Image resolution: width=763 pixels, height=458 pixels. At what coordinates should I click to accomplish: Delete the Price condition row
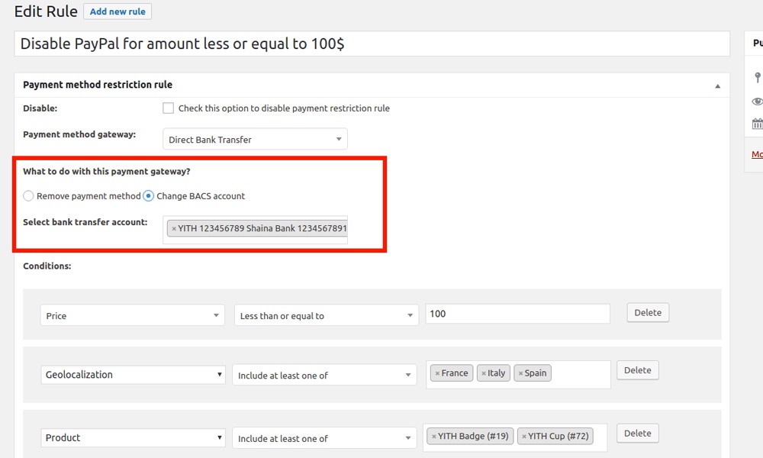[648, 312]
